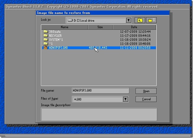Click the date 11-11-2009 00:20:58
The image size is (193, 138).
click(135, 48)
